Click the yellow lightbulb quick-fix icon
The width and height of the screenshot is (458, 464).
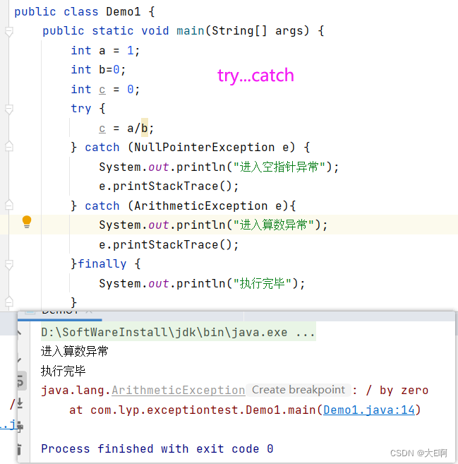27,222
